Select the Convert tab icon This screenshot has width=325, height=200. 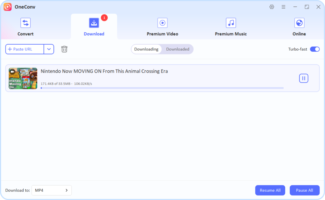25,23
